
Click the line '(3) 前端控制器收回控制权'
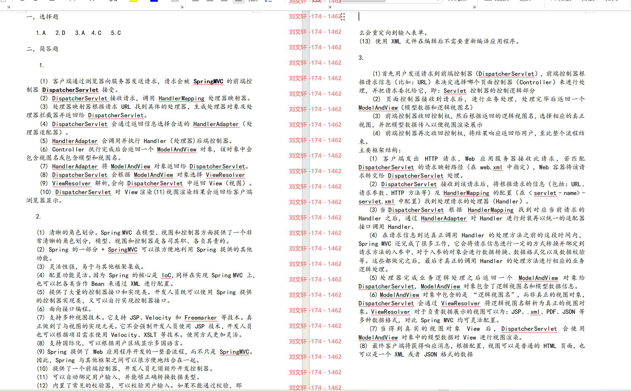479,116
